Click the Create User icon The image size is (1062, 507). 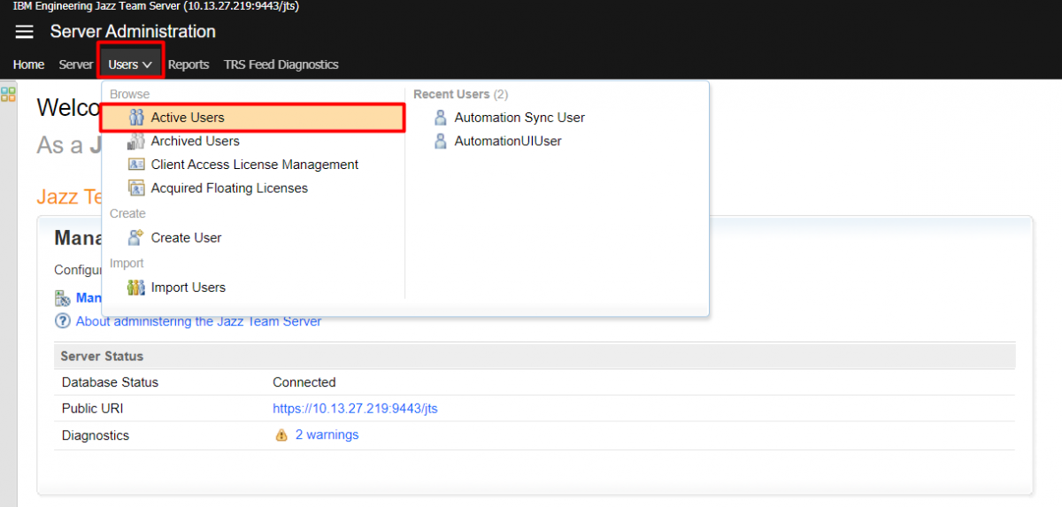point(136,238)
